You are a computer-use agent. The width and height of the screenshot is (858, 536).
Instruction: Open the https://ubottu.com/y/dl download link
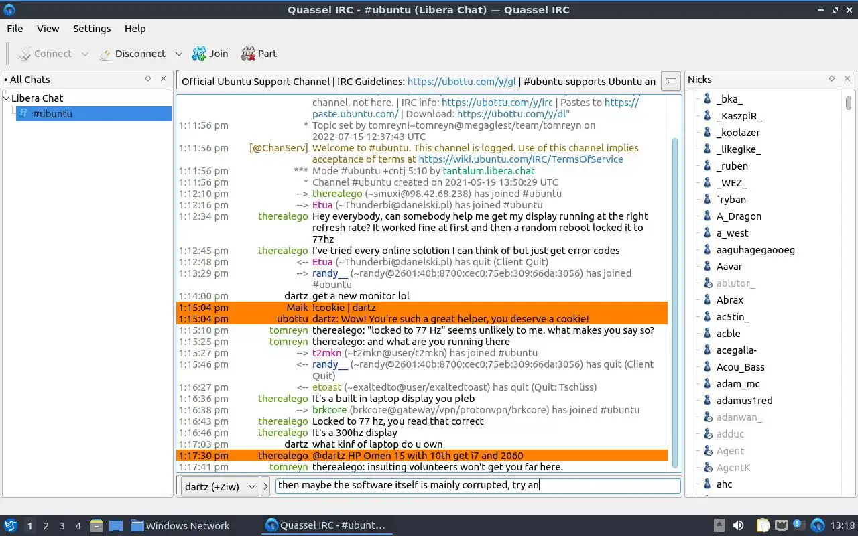511,114
